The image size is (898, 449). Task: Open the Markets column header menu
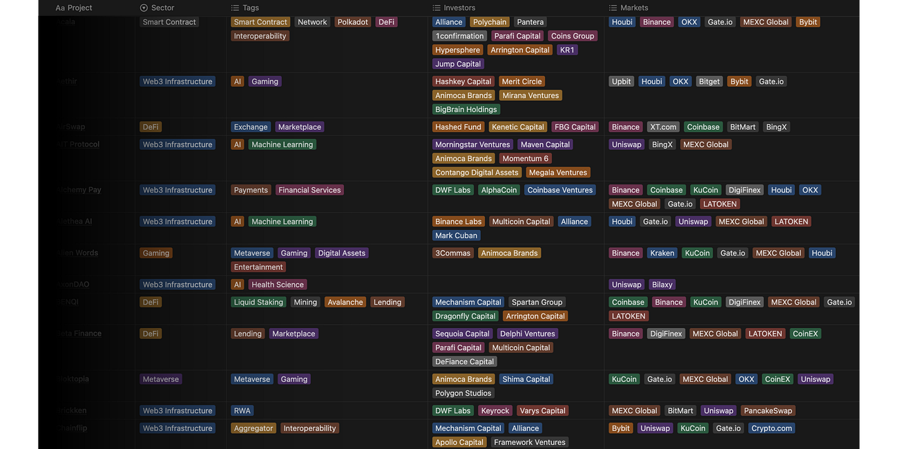(x=629, y=8)
